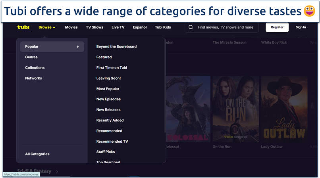Image resolution: width=320 pixels, height=178 pixels.
Task: Expand the Popular category arrow
Action: tap(78, 47)
